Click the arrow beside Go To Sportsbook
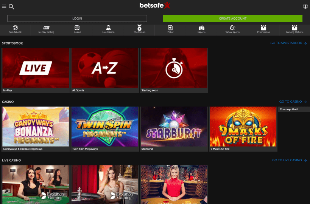 [x=305, y=43]
